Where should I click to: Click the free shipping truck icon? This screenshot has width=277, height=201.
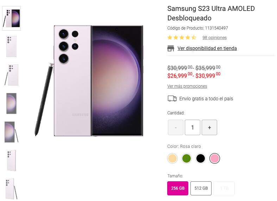(172, 99)
